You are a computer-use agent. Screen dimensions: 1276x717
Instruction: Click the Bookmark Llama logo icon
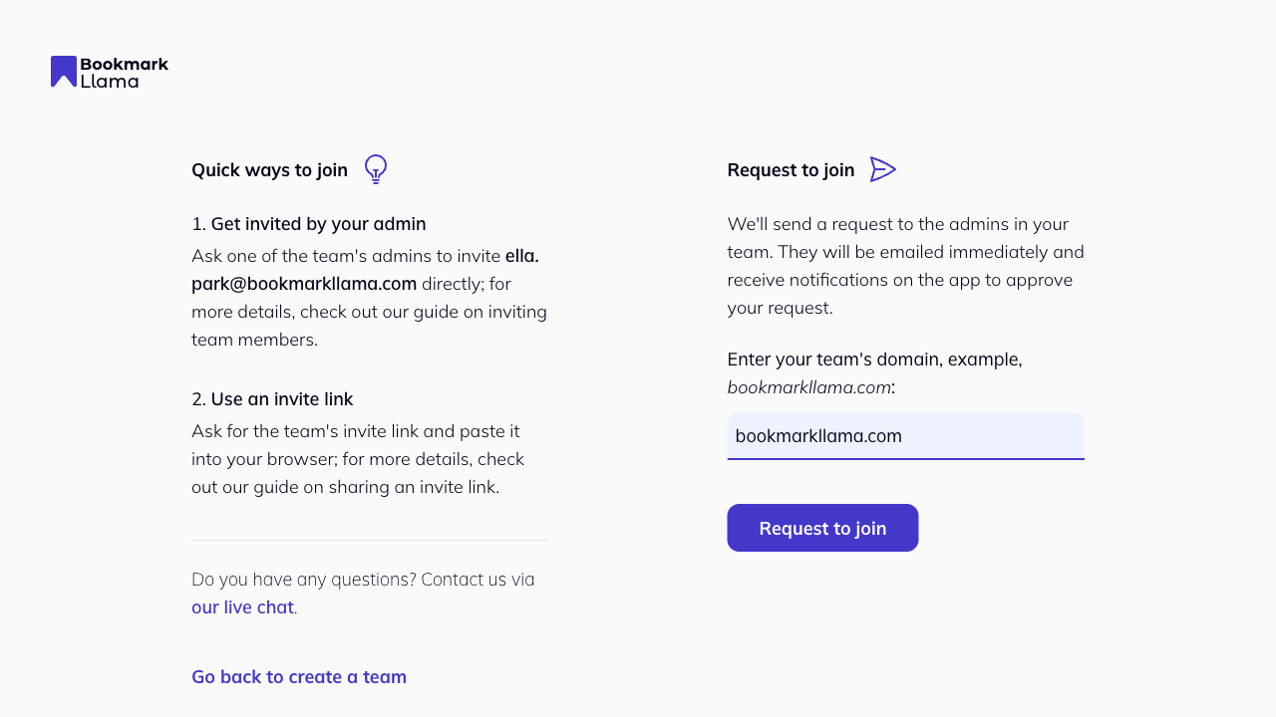(x=64, y=71)
